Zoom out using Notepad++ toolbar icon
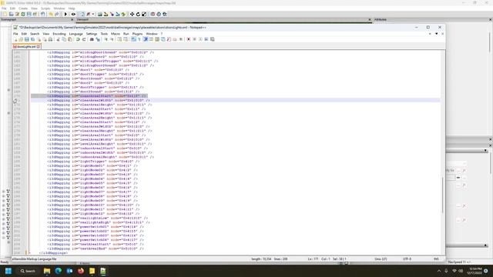Viewport: 493px width, 277px height. [112, 39]
